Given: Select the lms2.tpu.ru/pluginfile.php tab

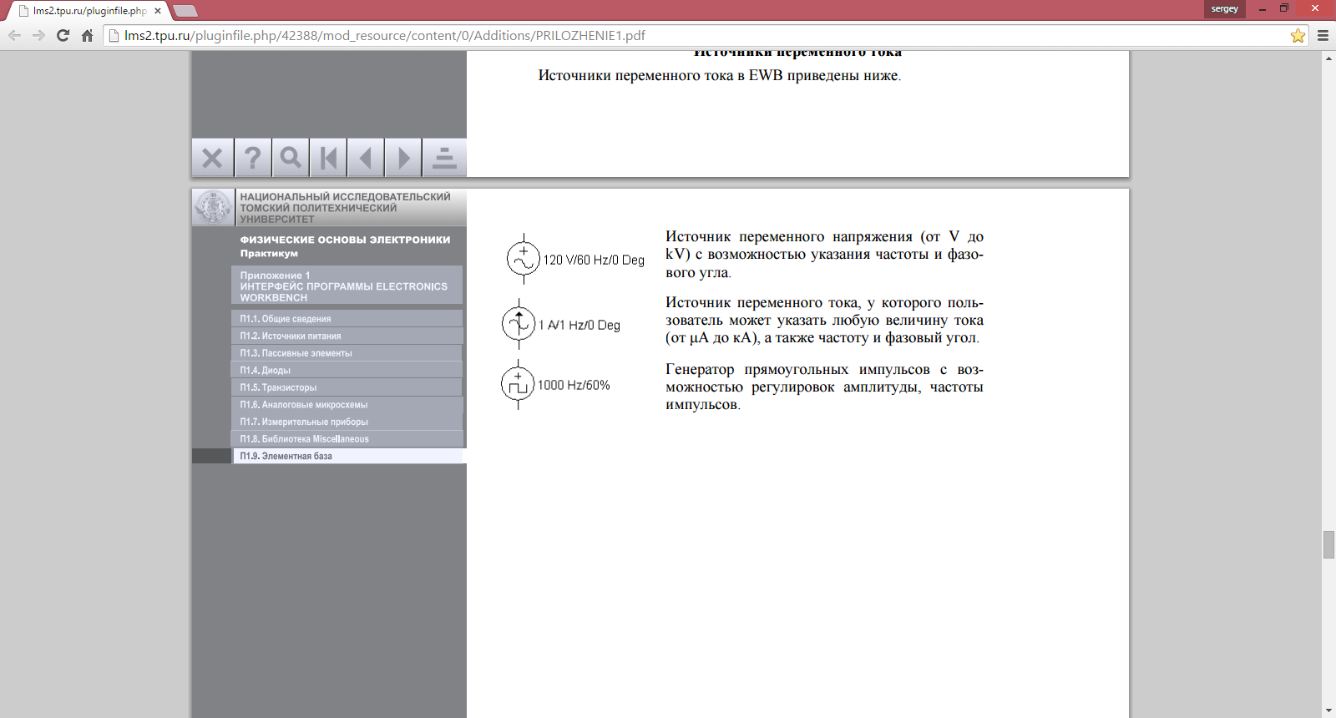Looking at the screenshot, I should (88, 11).
